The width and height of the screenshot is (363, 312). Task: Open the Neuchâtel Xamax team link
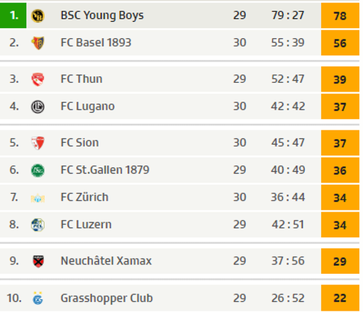coord(106,261)
